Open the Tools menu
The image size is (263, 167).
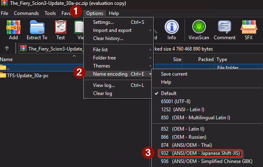pyautogui.click(x=50, y=13)
